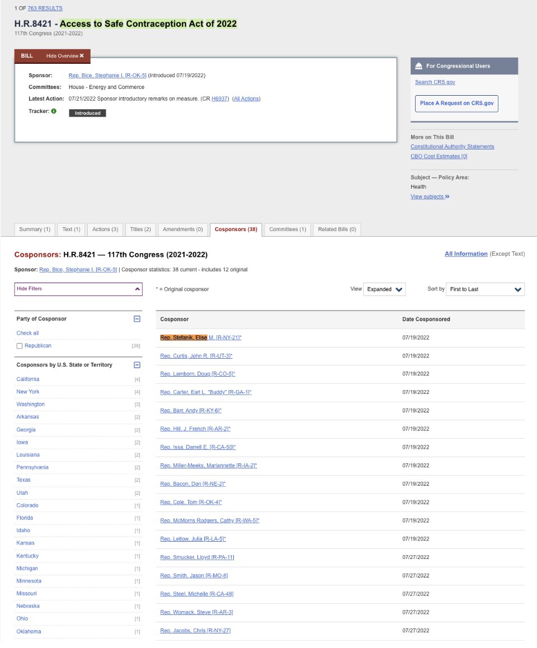Open Rep. Miller-Meeks, Mariannette link

click(209, 466)
